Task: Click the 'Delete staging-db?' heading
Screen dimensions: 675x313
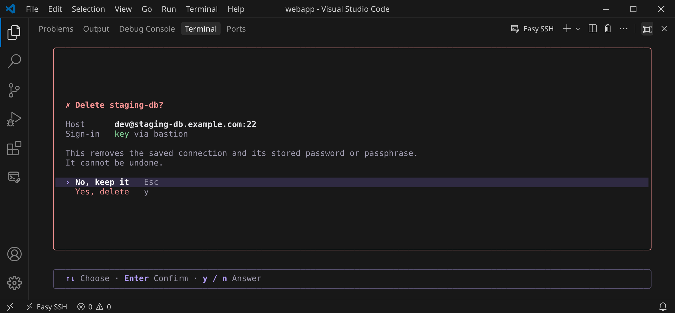Action: click(x=119, y=105)
